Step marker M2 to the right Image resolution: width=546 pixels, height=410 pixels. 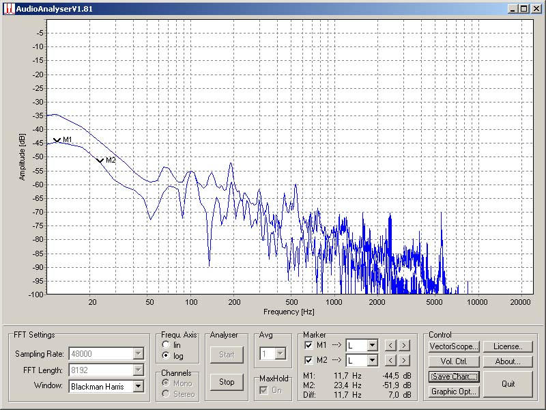coord(404,360)
